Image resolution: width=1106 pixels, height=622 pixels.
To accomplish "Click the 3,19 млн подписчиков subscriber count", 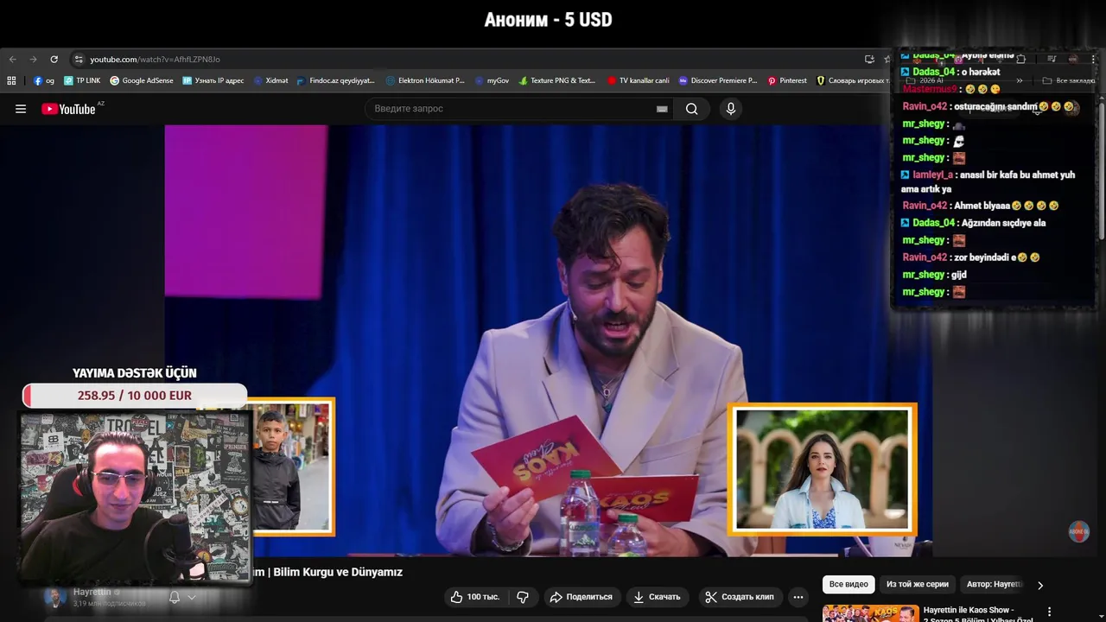I will point(110,604).
